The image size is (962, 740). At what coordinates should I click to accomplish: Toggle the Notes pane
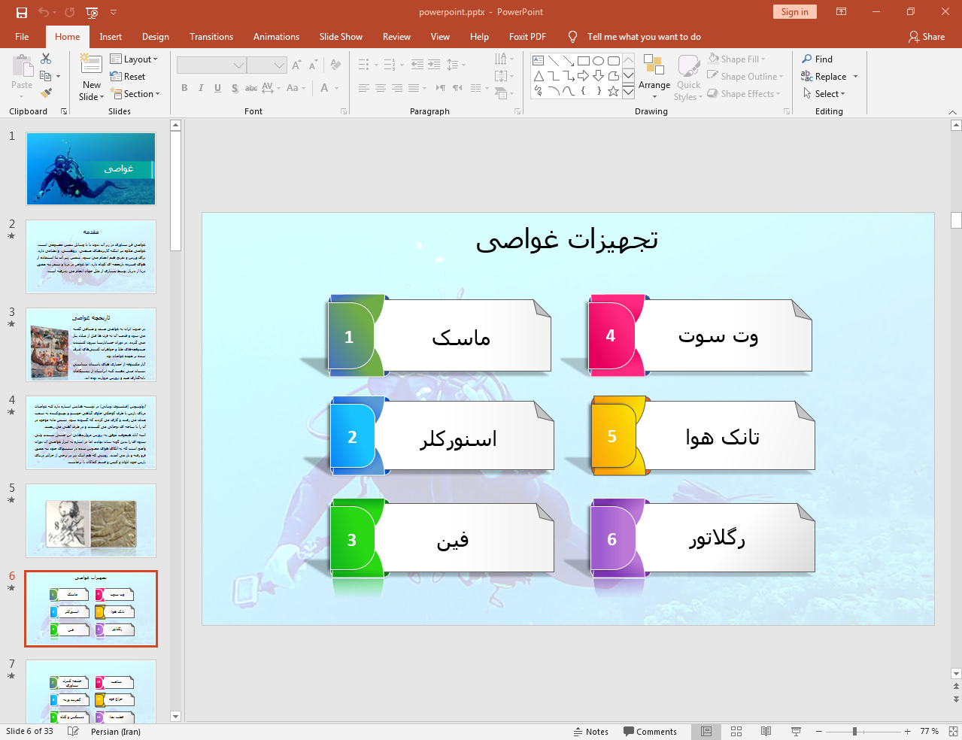click(591, 731)
